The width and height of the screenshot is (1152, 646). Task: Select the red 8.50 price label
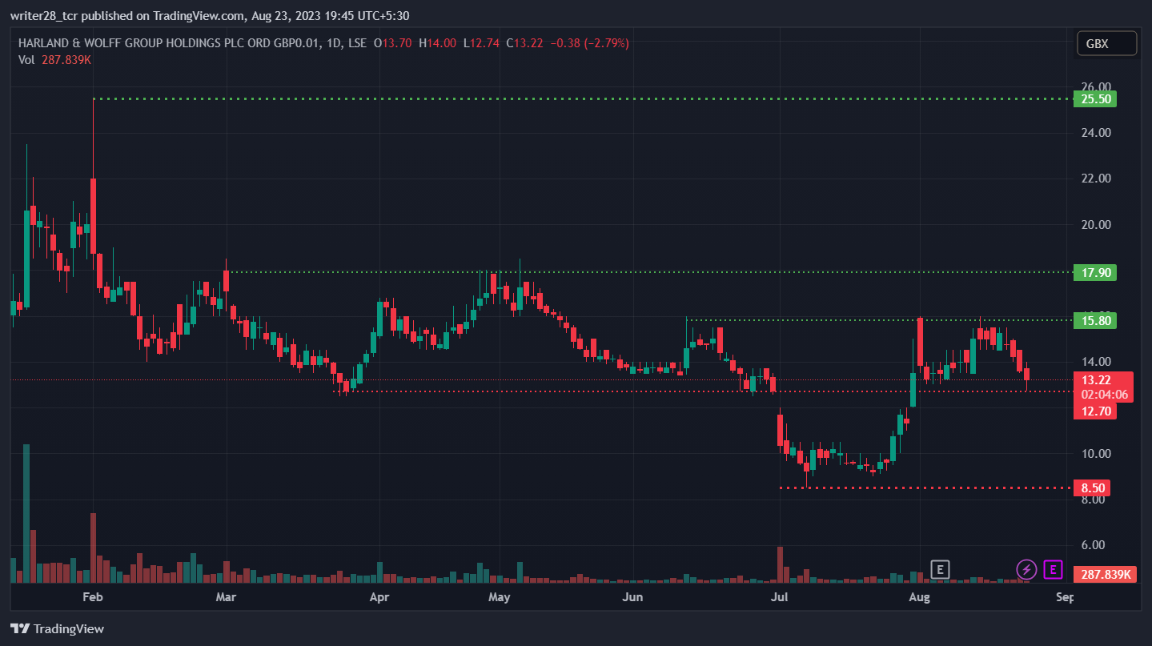(1094, 488)
